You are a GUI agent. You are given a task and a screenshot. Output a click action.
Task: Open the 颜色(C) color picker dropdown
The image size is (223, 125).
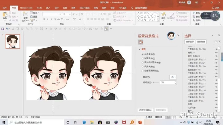(173, 77)
